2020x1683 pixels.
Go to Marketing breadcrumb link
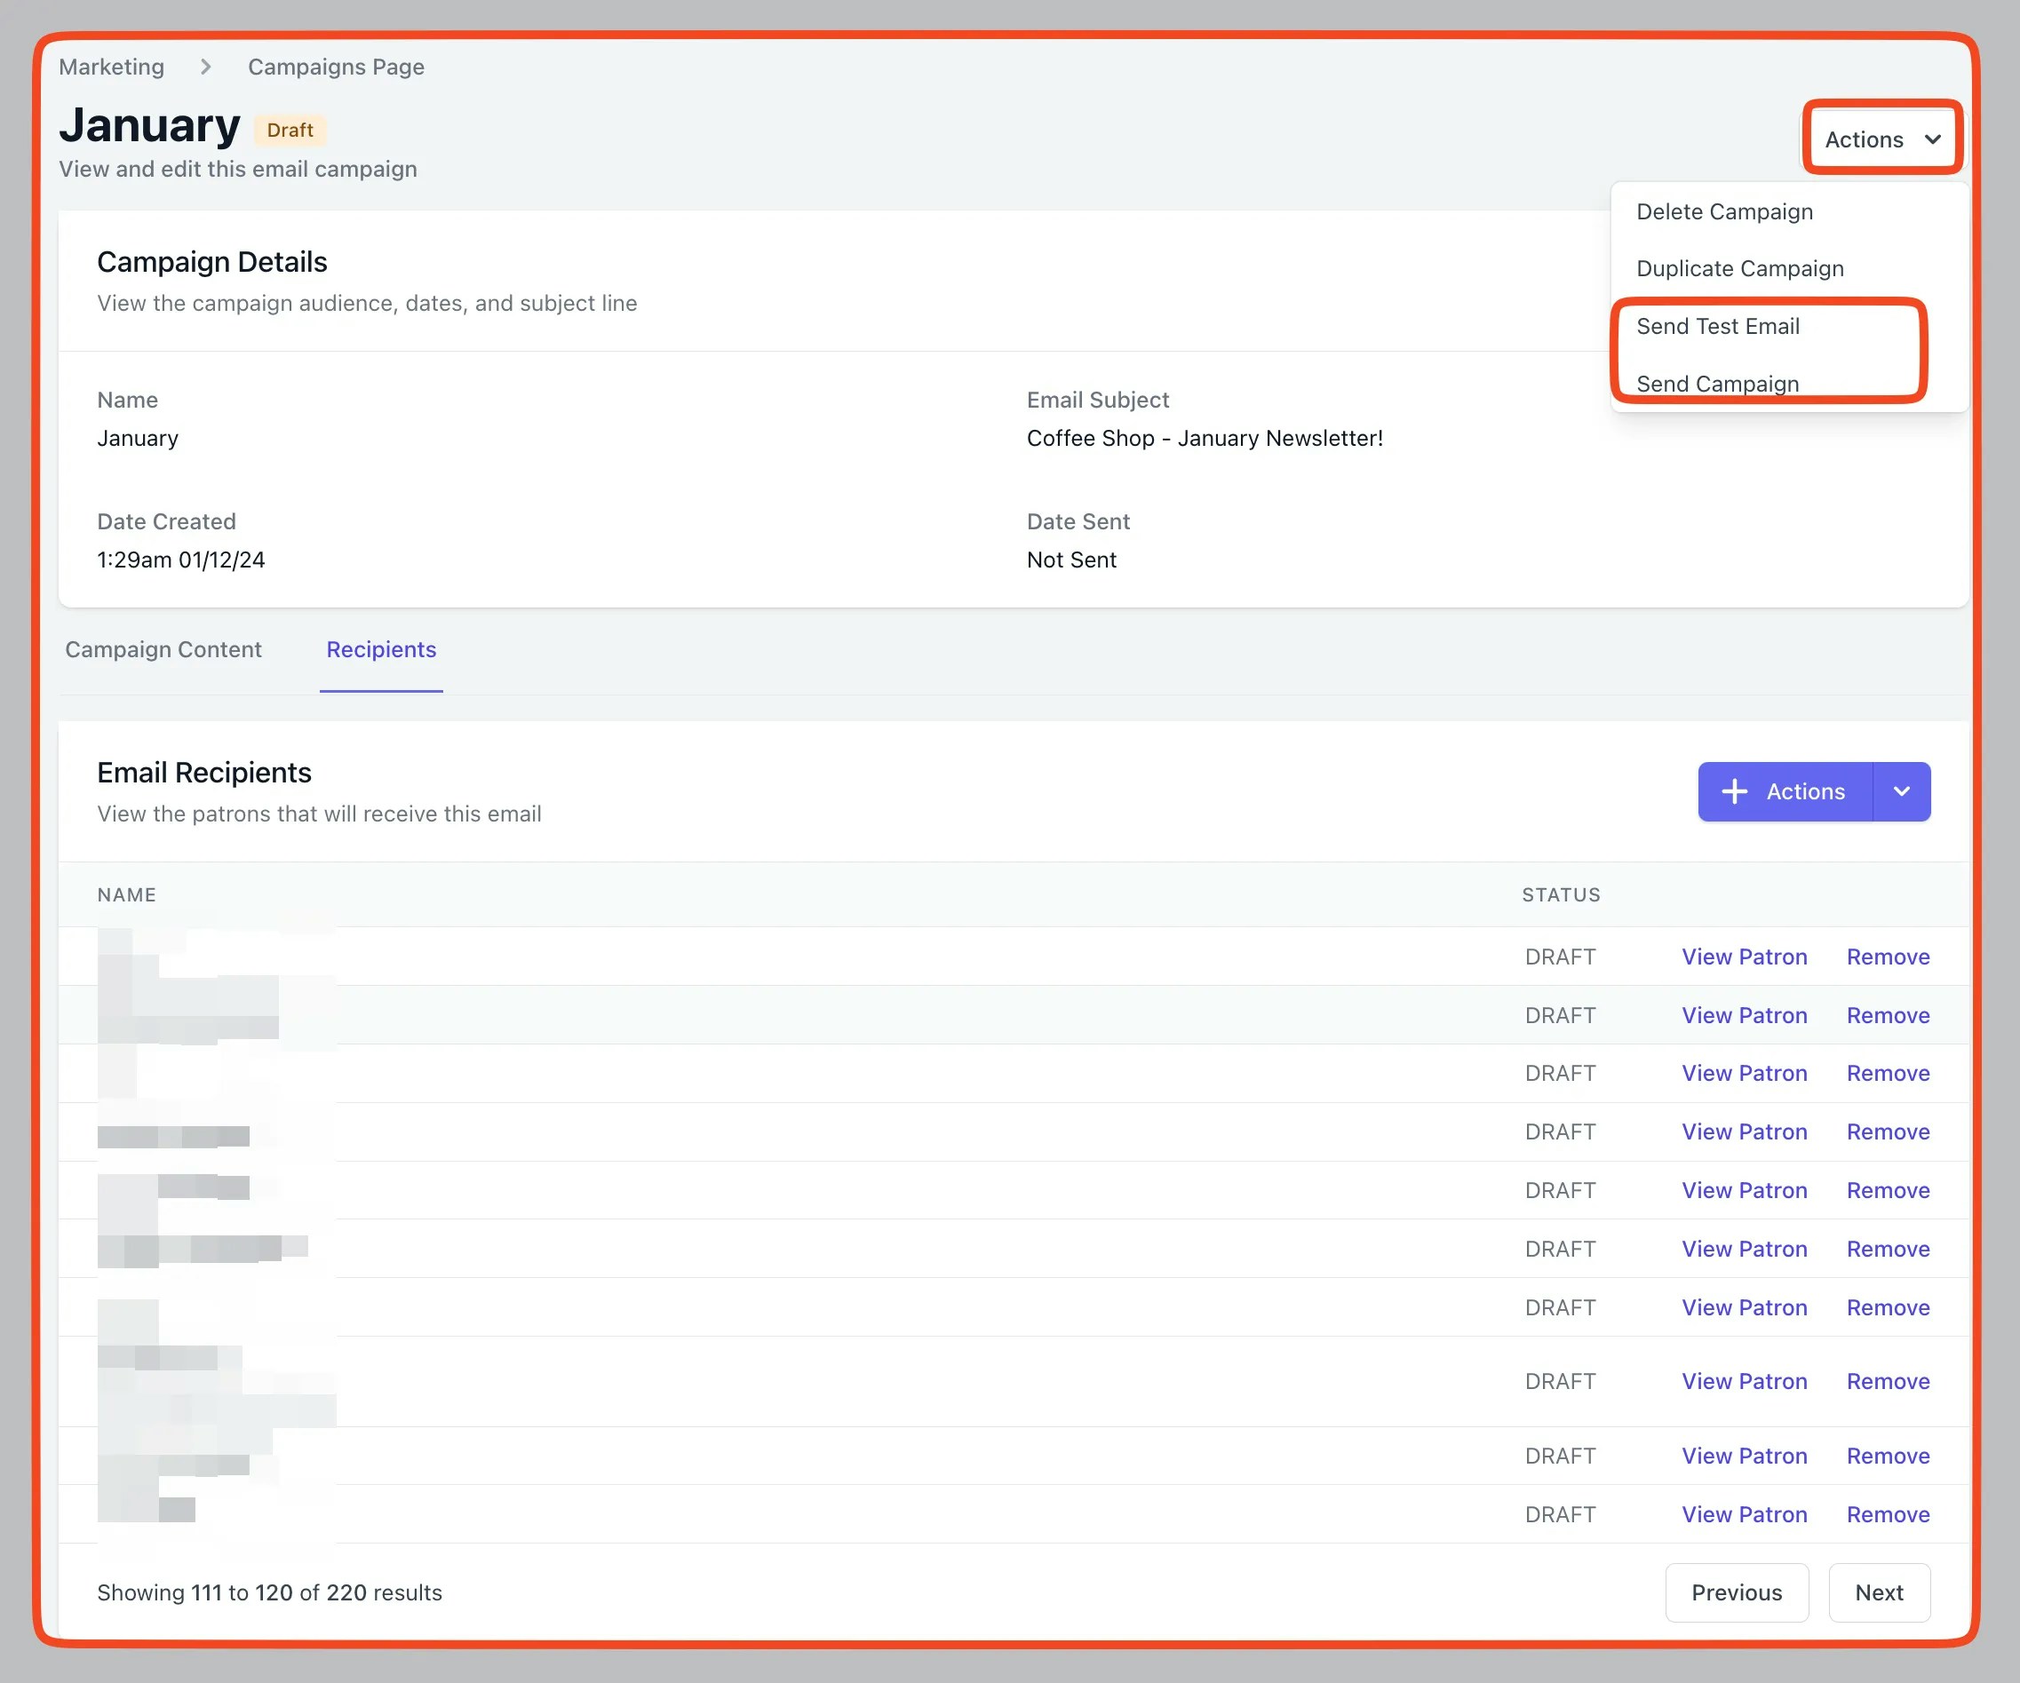pos(112,67)
